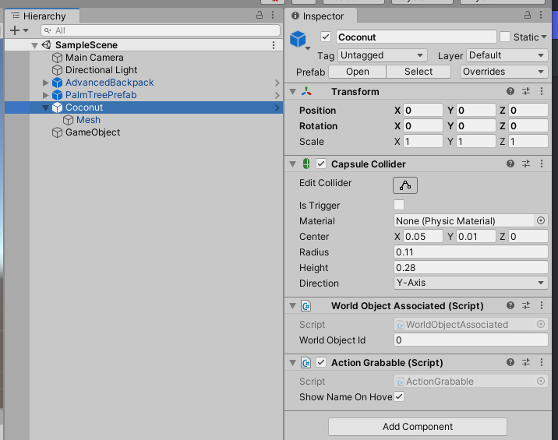The image size is (558, 440).
Task: Uncheck Show Name On Hover
Action: (399, 396)
